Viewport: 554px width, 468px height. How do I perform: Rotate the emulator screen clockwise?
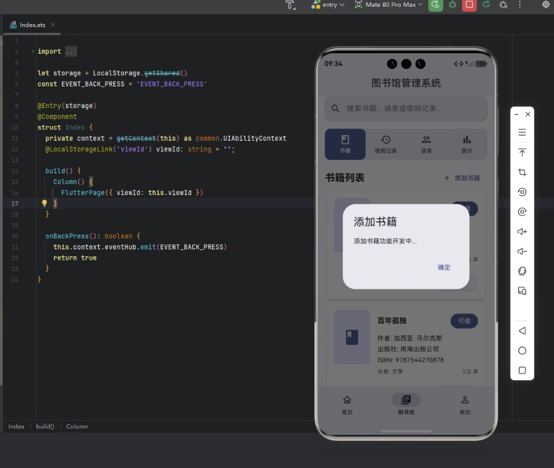coord(523,212)
